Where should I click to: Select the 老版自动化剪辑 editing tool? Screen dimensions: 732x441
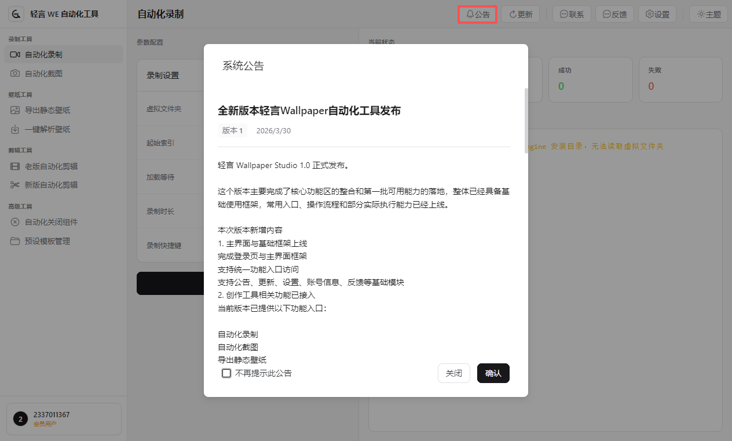point(52,166)
